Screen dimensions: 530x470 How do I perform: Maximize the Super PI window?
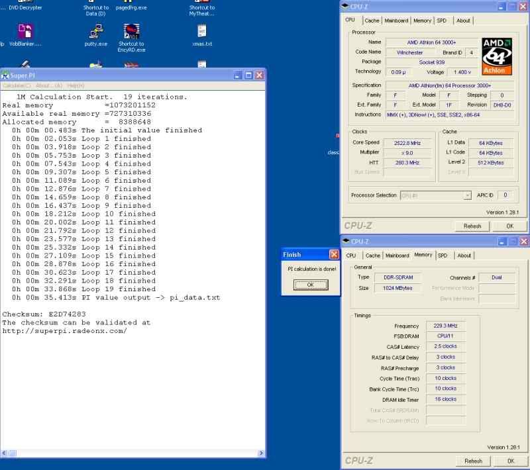pyautogui.click(x=248, y=75)
